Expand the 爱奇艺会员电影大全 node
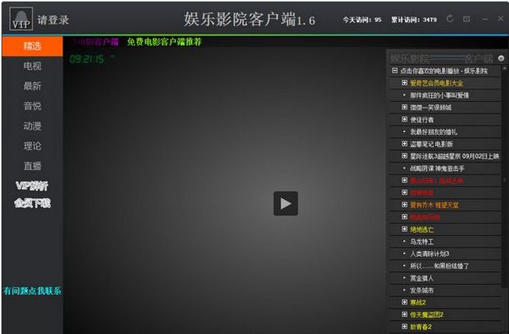Image resolution: width=509 pixels, height=334 pixels. click(x=405, y=83)
